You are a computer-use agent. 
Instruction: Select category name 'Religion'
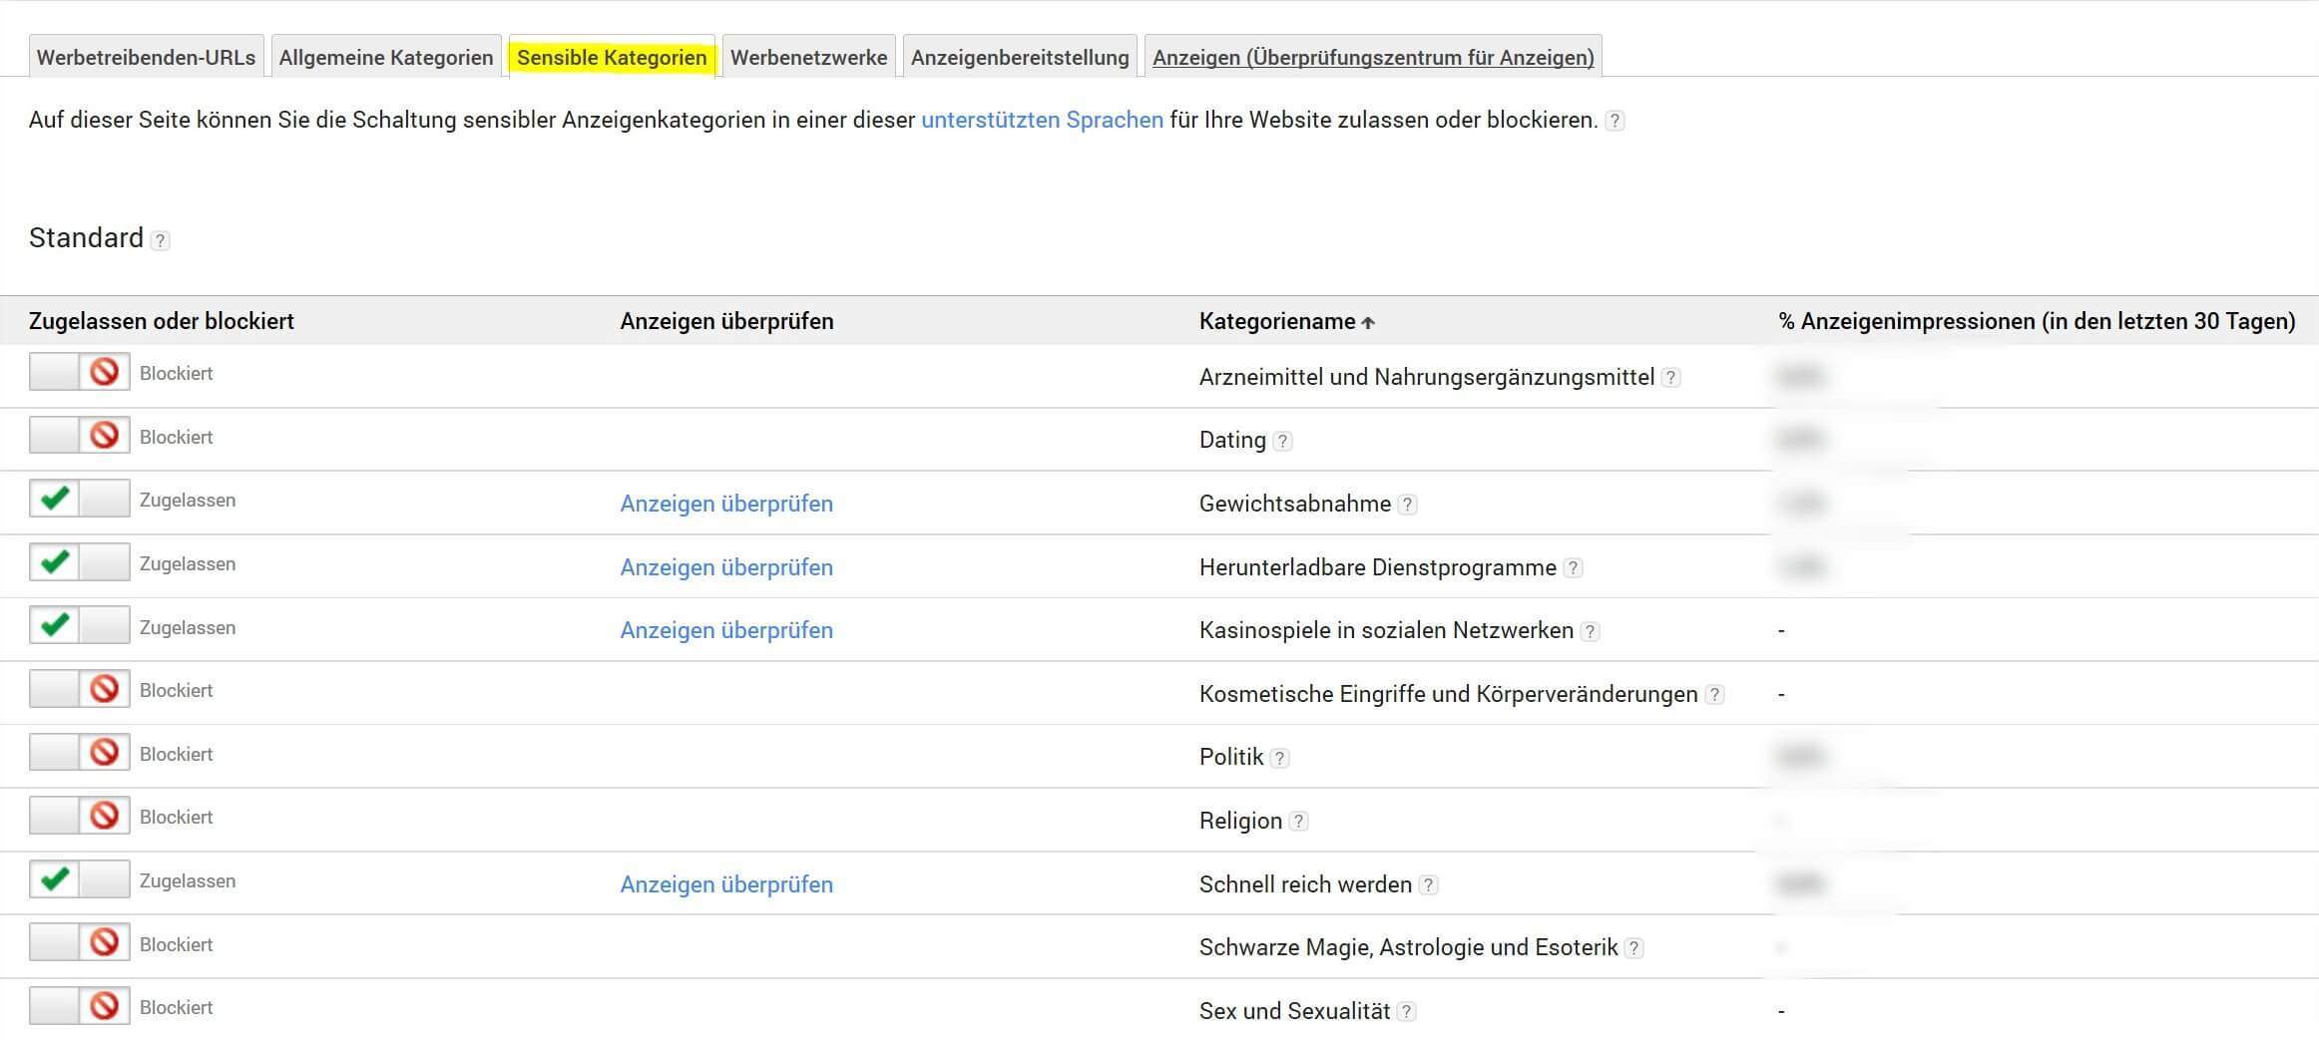(1240, 821)
